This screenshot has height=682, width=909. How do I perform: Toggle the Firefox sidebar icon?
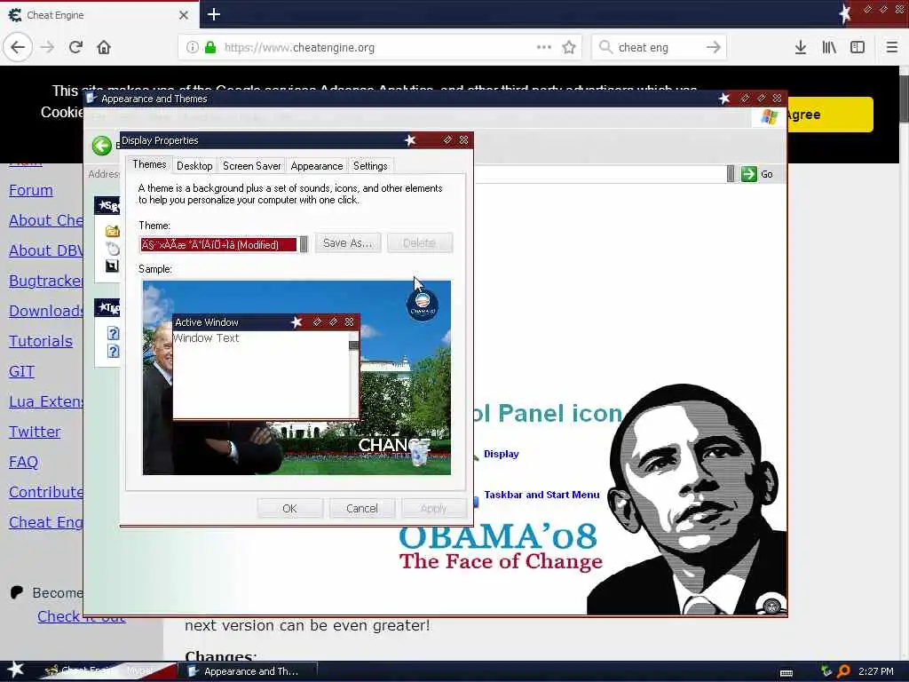858,47
